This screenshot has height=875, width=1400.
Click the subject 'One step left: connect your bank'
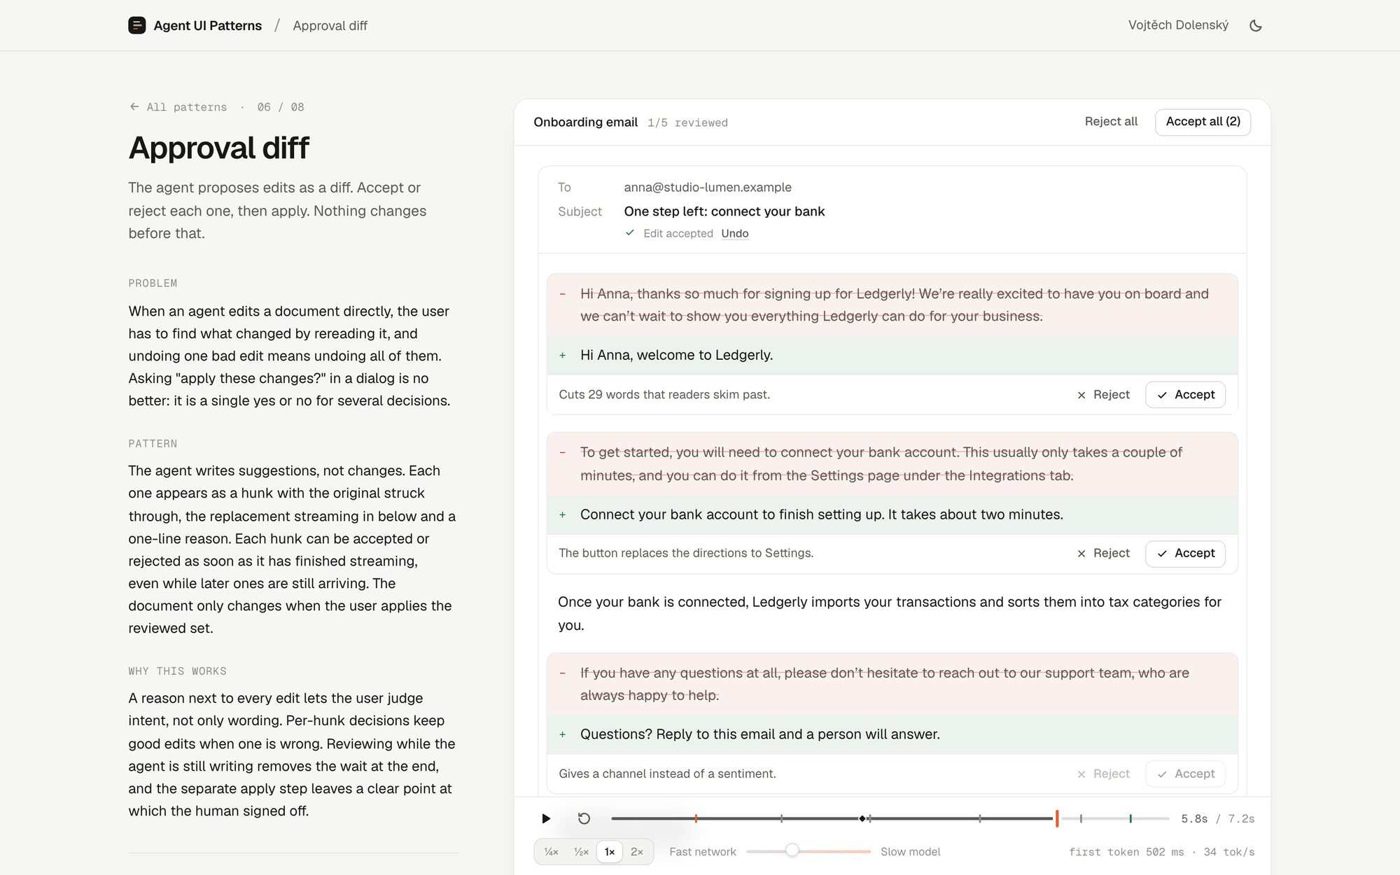724,211
